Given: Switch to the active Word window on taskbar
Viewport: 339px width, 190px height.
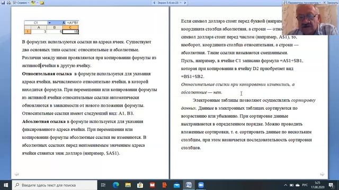Looking at the screenshot, I should pos(189,185).
